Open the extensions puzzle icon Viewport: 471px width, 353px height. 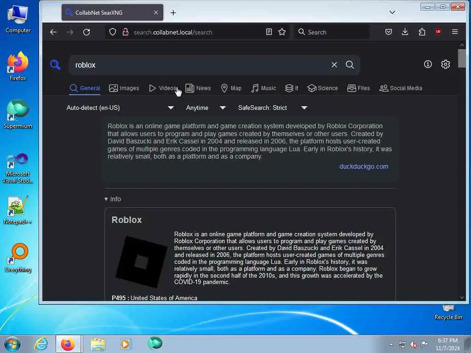pyautogui.click(x=422, y=32)
